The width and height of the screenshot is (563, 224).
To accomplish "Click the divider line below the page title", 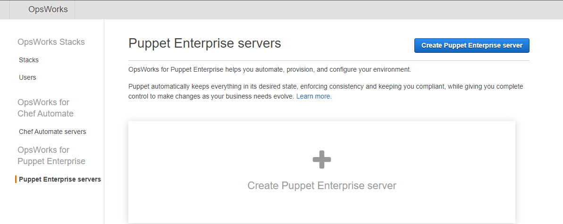I will tap(328, 61).
